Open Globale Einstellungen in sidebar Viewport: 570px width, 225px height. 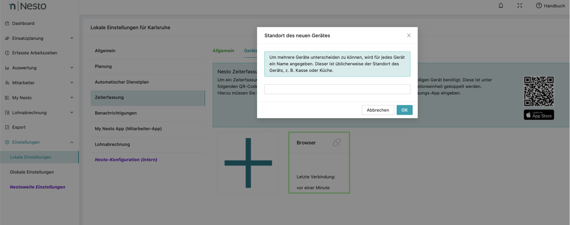tap(32, 172)
